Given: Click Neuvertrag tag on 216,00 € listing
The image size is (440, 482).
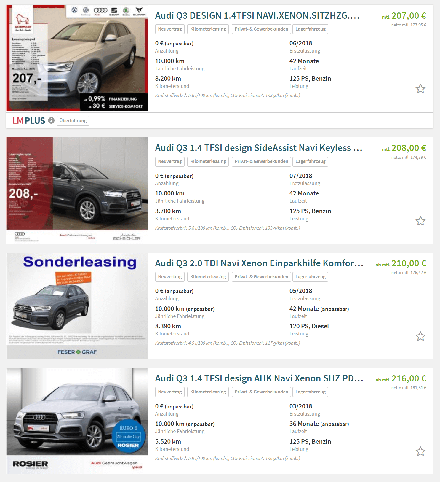Looking at the screenshot, I should 170,392.
